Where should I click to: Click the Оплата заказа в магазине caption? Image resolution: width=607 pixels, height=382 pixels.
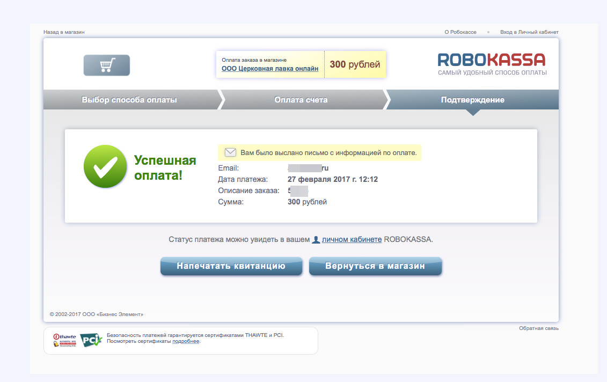pyautogui.click(x=254, y=60)
